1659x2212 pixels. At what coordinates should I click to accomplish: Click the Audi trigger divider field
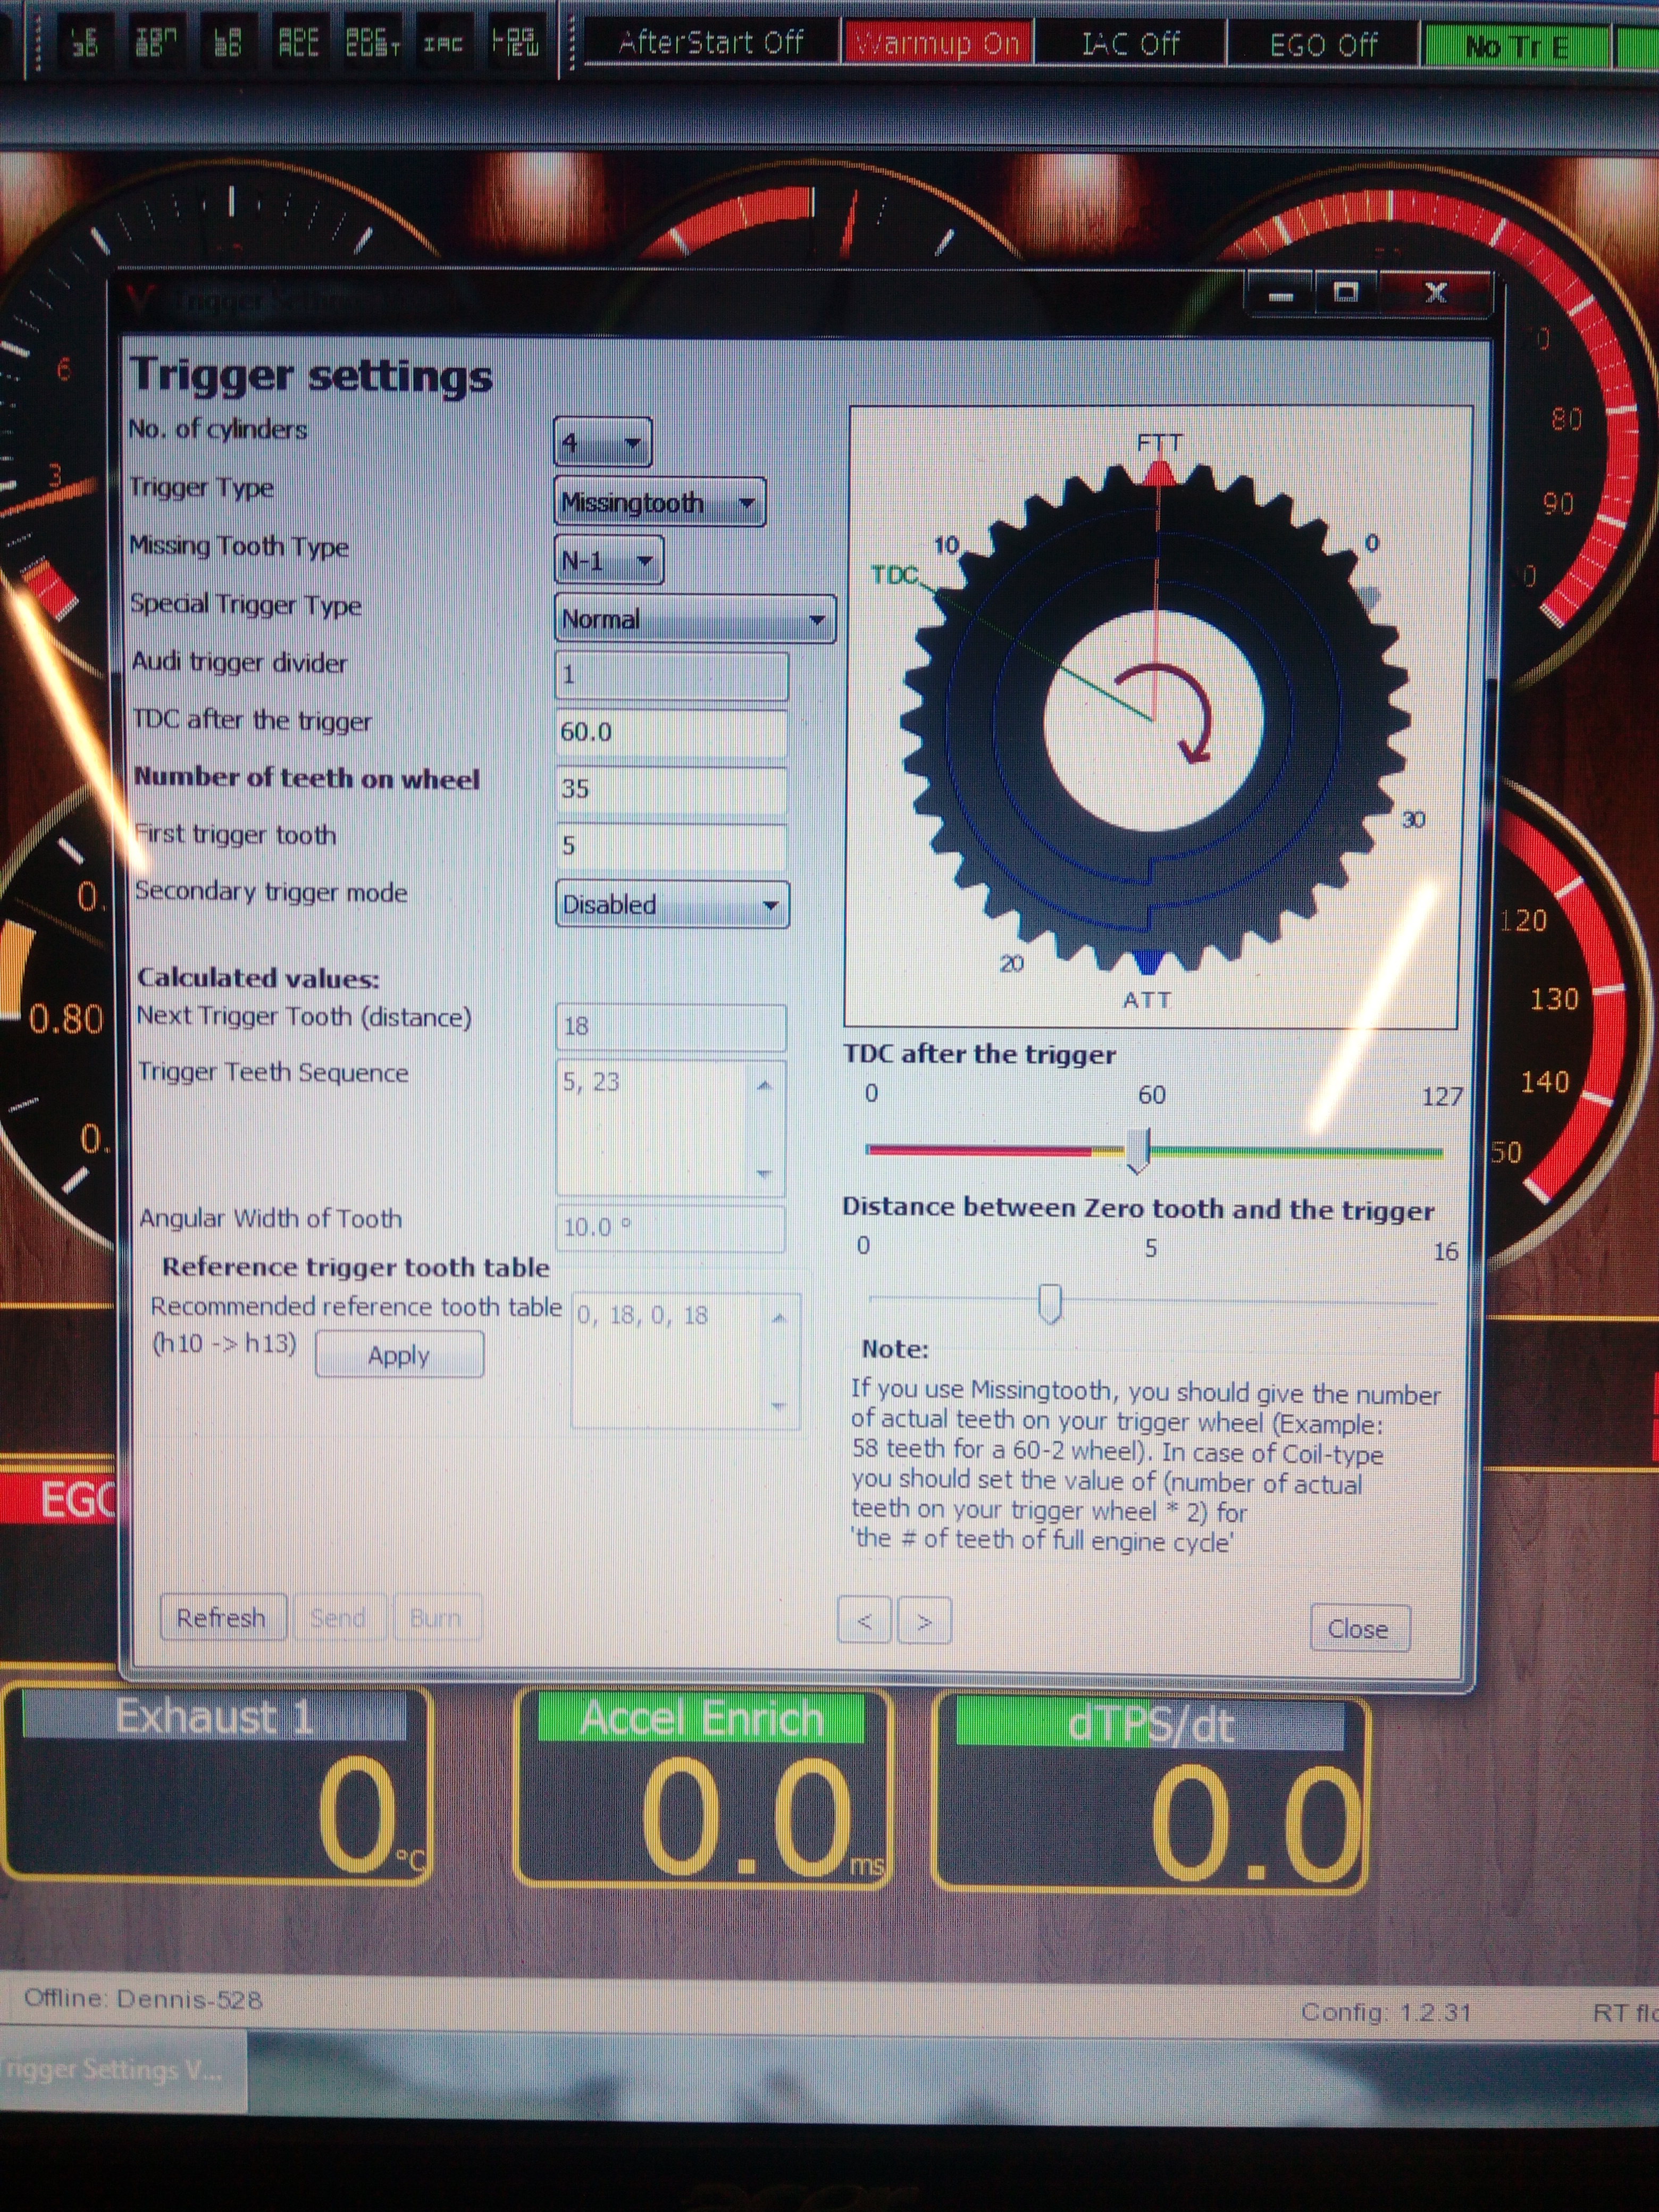(x=671, y=675)
